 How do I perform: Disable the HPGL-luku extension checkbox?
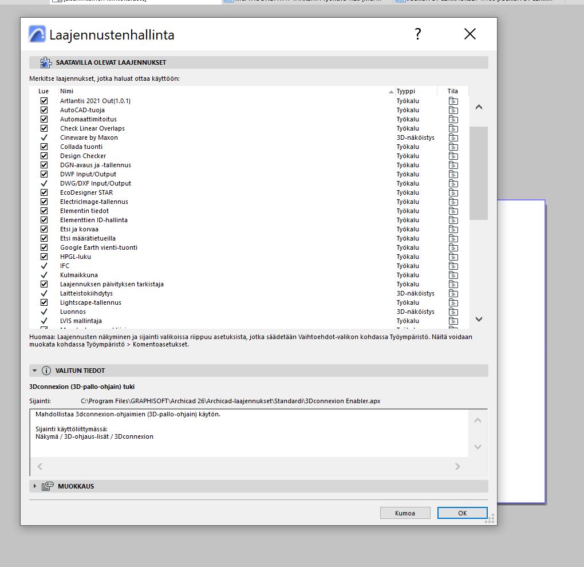pos(44,257)
